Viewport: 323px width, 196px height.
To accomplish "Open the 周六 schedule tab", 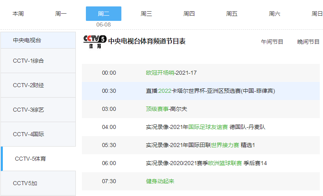I will 275,14.
